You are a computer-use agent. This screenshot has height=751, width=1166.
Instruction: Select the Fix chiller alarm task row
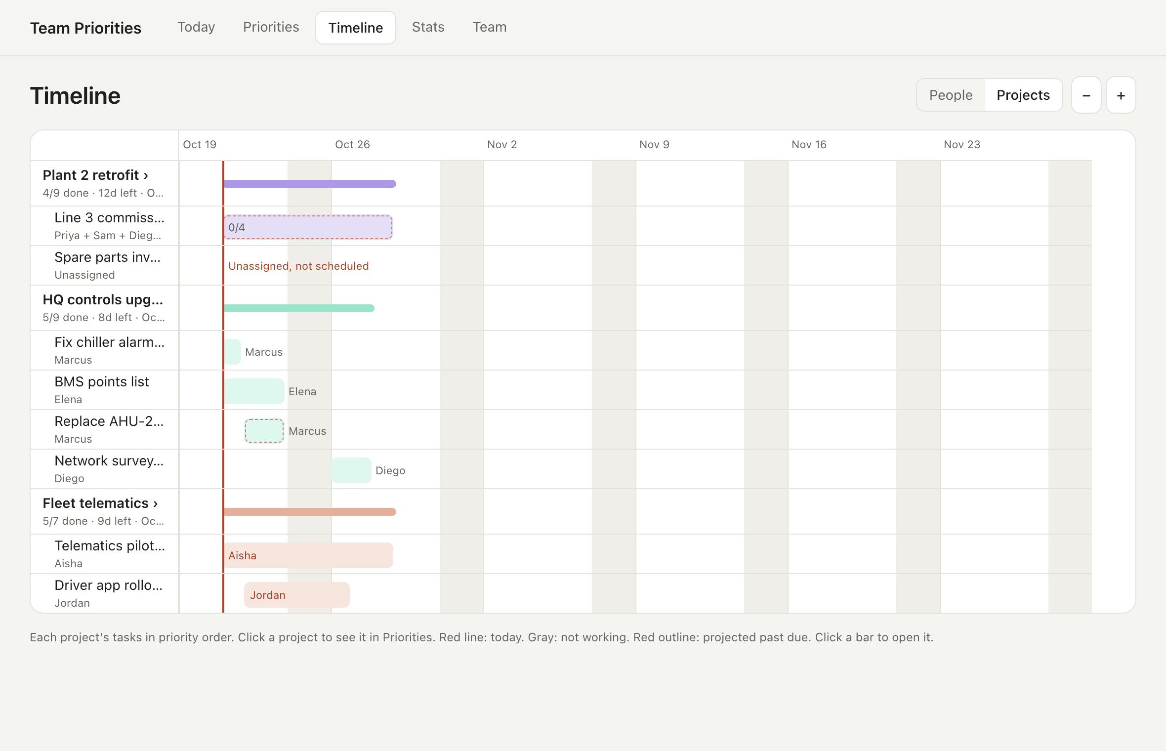point(104,350)
